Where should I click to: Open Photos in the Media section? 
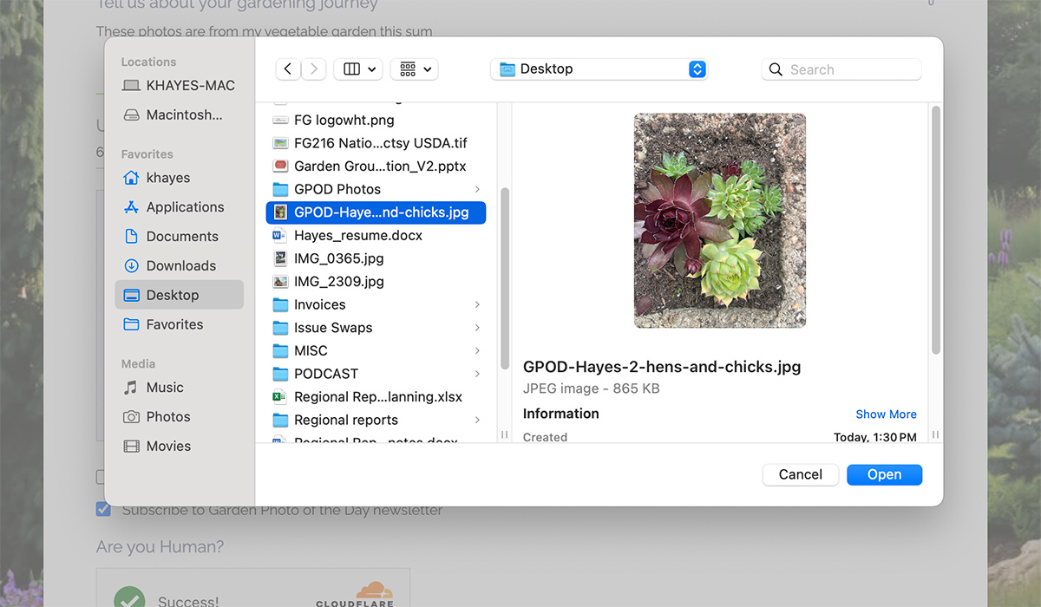(167, 417)
